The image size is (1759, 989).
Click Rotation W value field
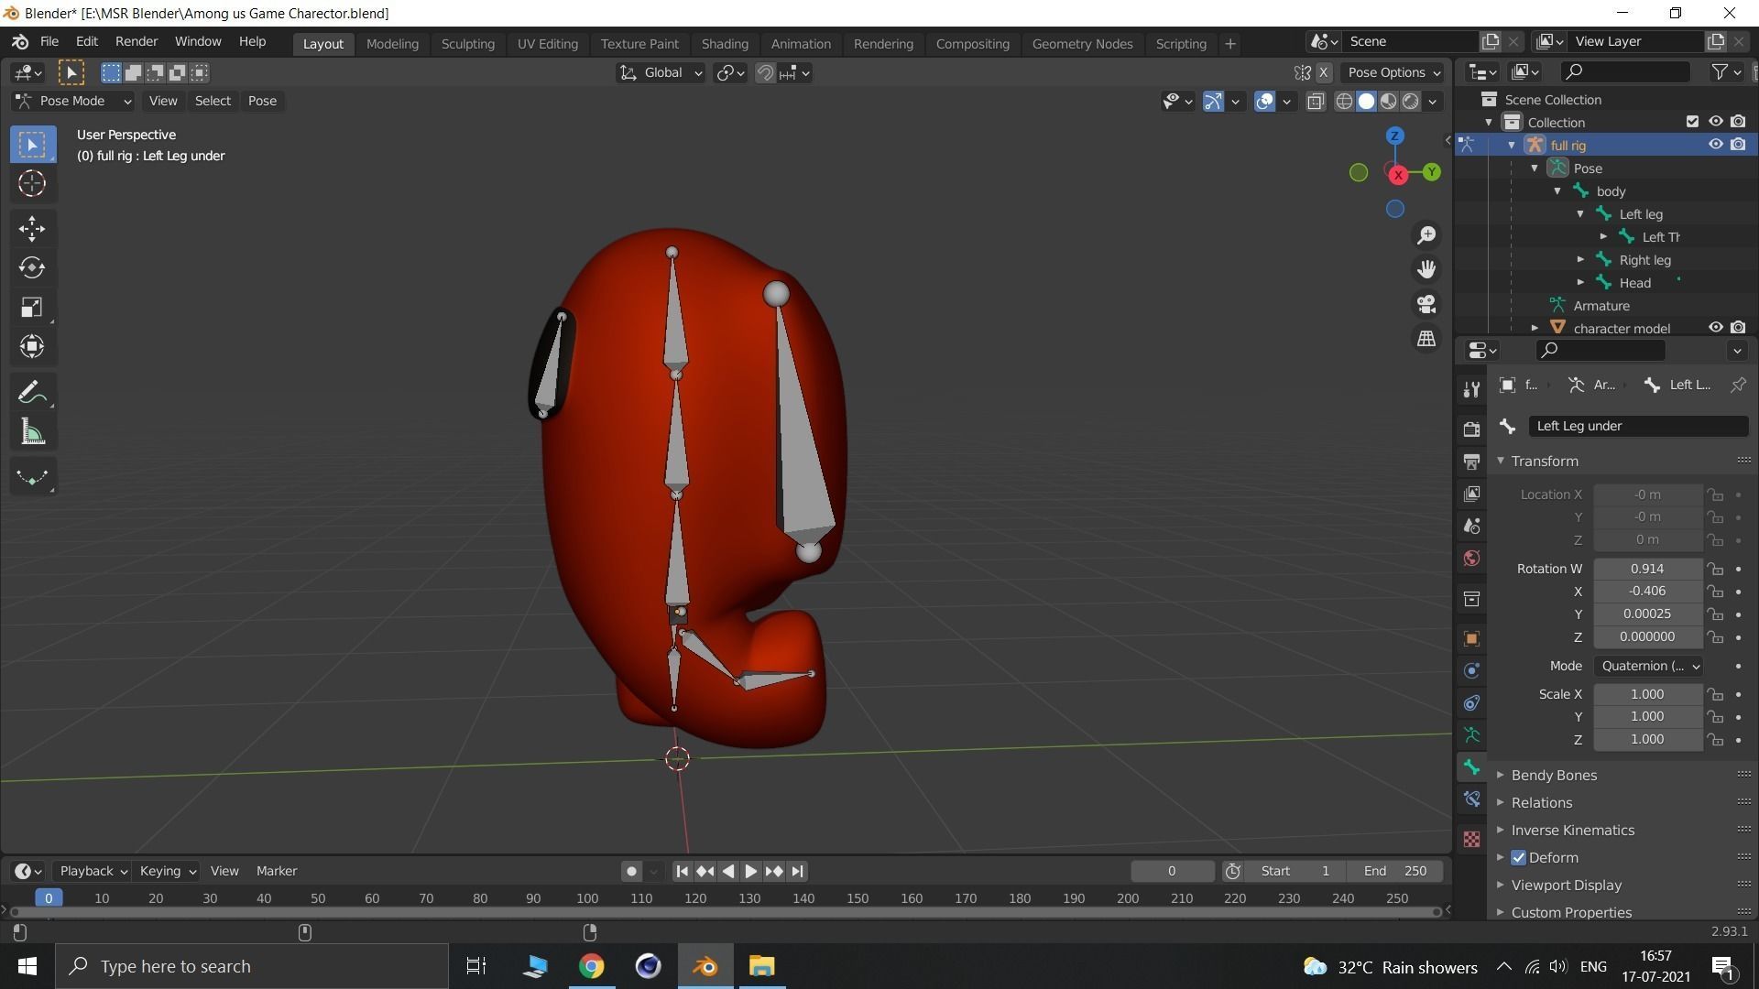1647,569
